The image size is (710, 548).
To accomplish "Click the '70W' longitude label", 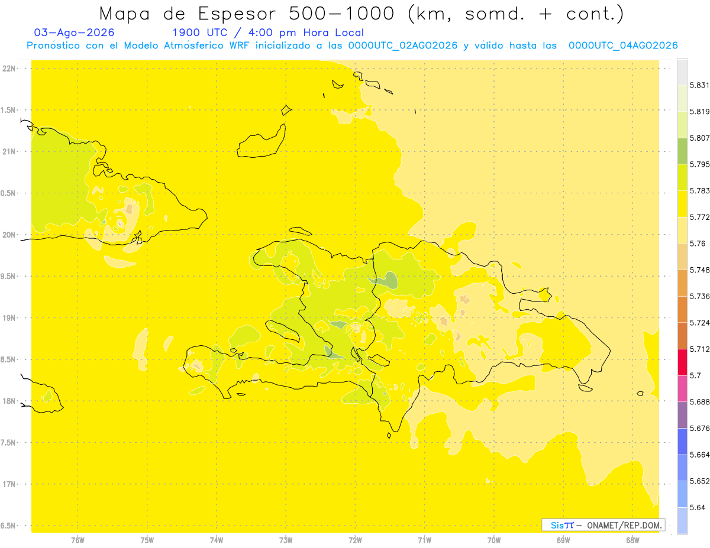I will (x=494, y=540).
